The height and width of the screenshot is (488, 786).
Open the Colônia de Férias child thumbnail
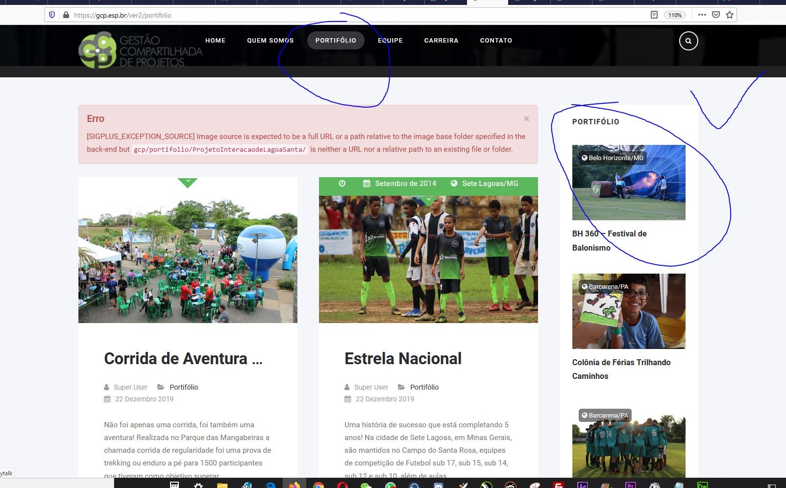629,311
